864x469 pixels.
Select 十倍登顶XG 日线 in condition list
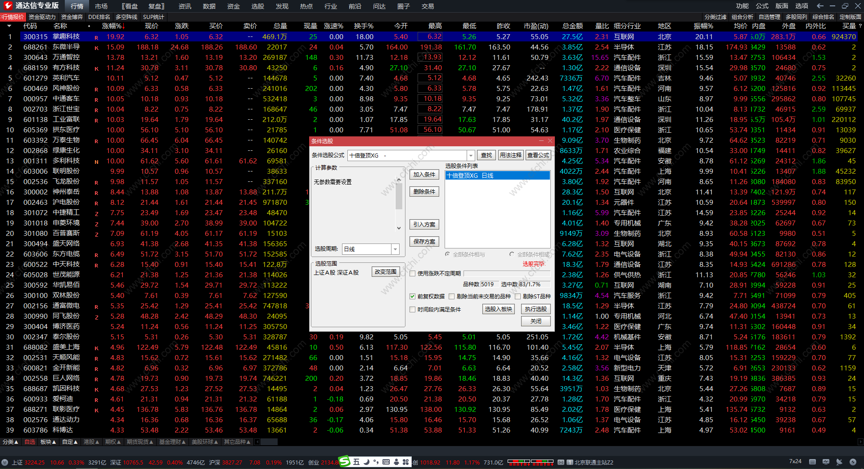(497, 176)
